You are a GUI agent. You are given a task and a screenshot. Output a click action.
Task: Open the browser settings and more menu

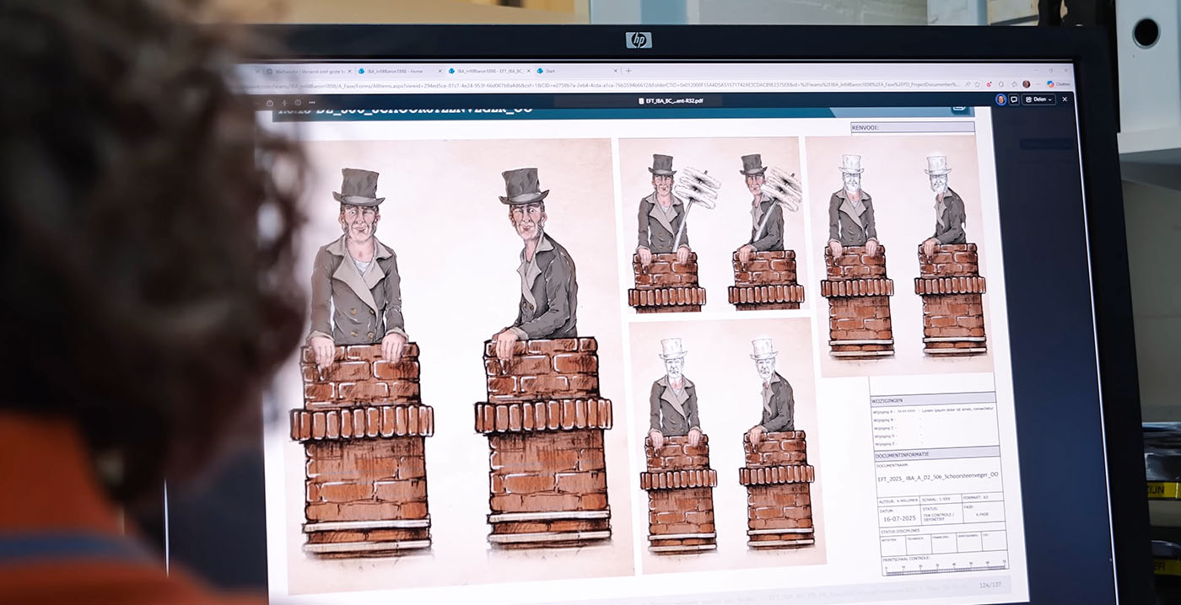[x=1038, y=84]
